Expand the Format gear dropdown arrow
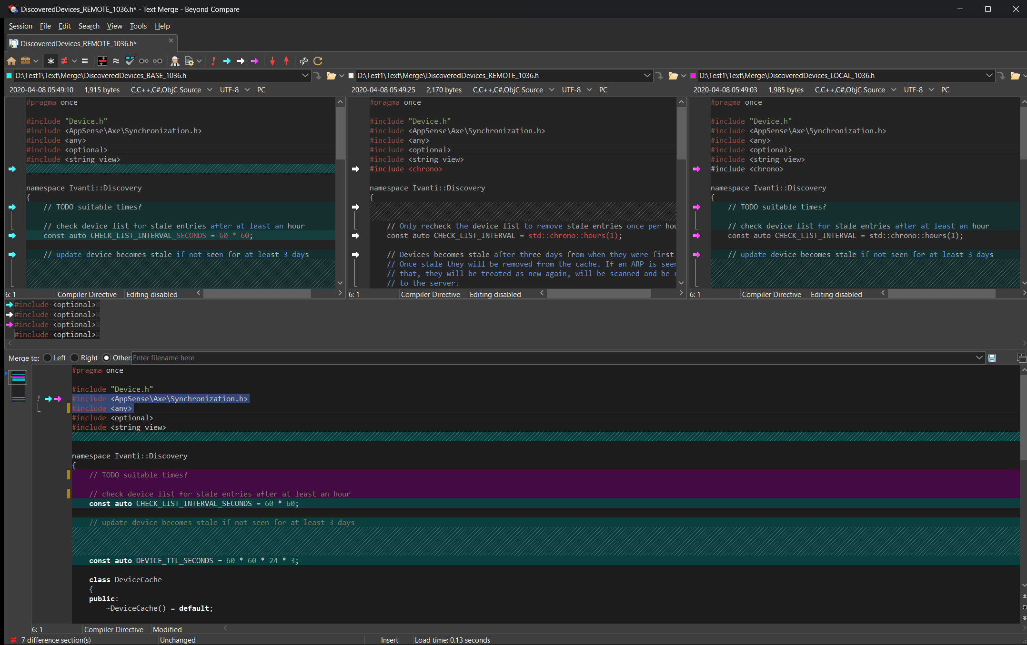The width and height of the screenshot is (1027, 645). 199,61
